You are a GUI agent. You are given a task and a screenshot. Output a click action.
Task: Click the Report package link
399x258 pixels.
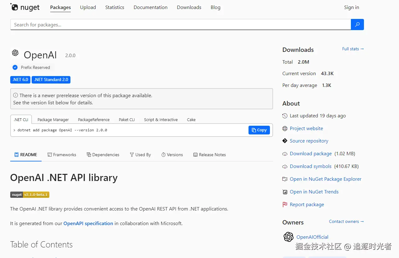coord(307,204)
